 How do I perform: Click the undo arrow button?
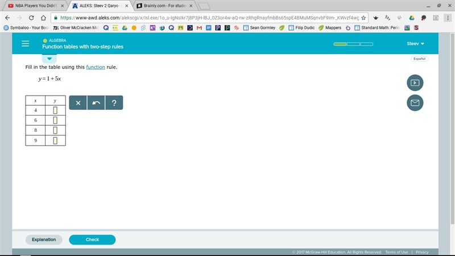click(96, 103)
